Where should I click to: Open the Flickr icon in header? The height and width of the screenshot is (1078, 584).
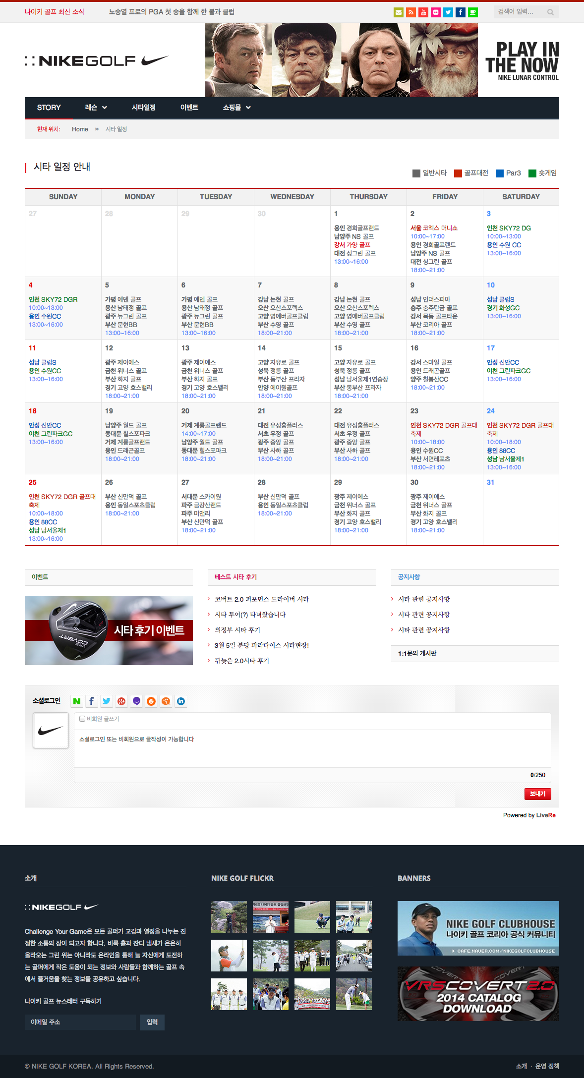(436, 12)
